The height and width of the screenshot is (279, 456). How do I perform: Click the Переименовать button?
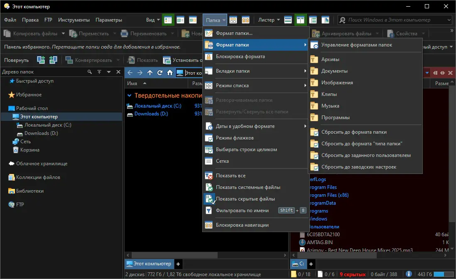tap(144, 33)
